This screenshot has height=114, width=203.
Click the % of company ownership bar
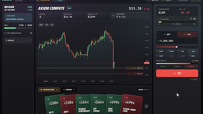177,22
